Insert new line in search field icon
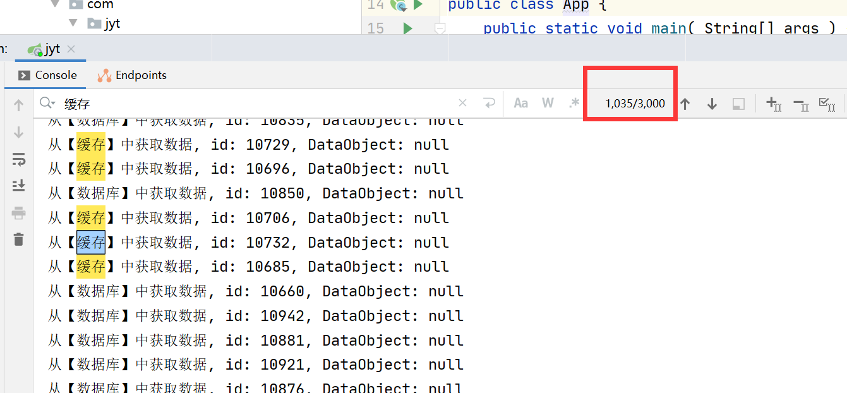Viewport: 847px width, 393px height. pyautogui.click(x=489, y=103)
